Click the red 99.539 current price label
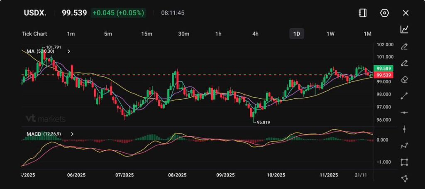This screenshot has height=189, width=425. (x=383, y=75)
